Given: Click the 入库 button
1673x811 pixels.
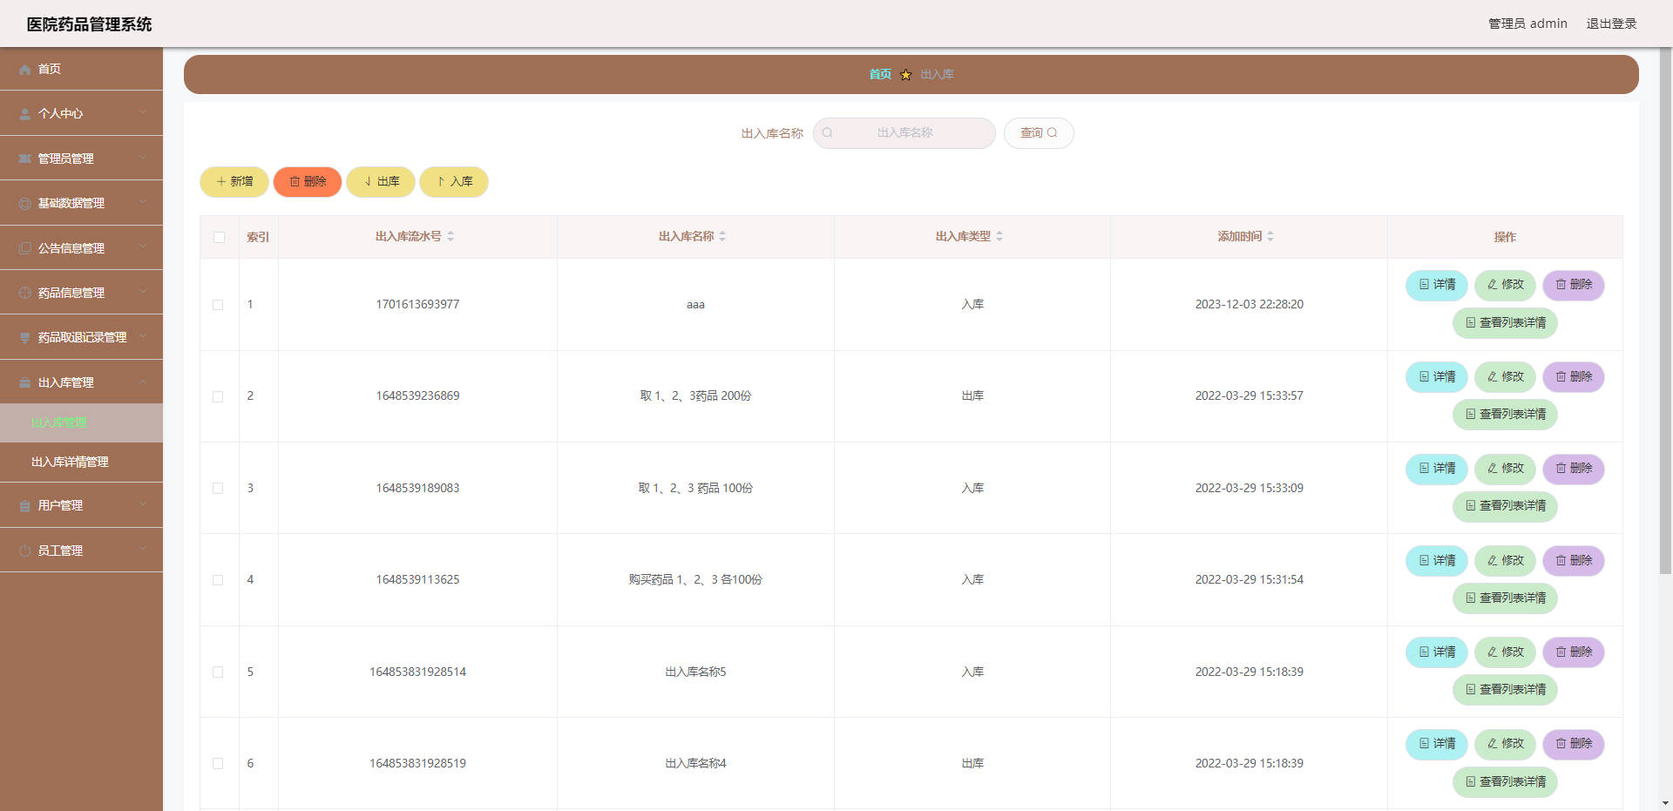Looking at the screenshot, I should point(454,182).
